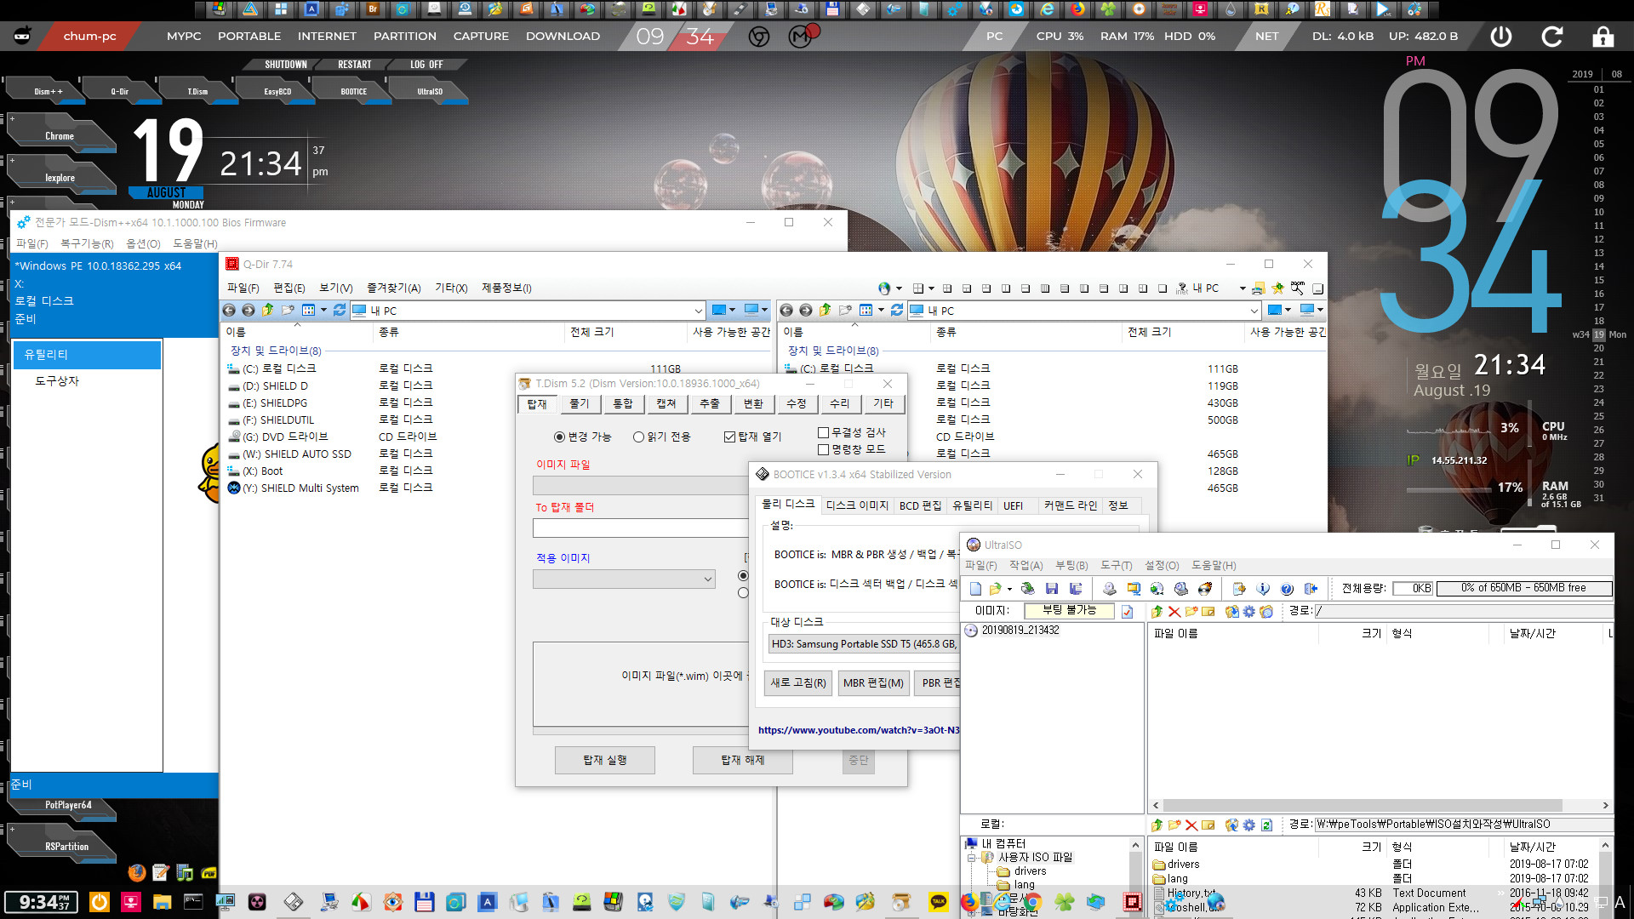This screenshot has width=1634, height=919.
Task: Click Q-Dir globe icon in top toolbar
Action: point(884,288)
